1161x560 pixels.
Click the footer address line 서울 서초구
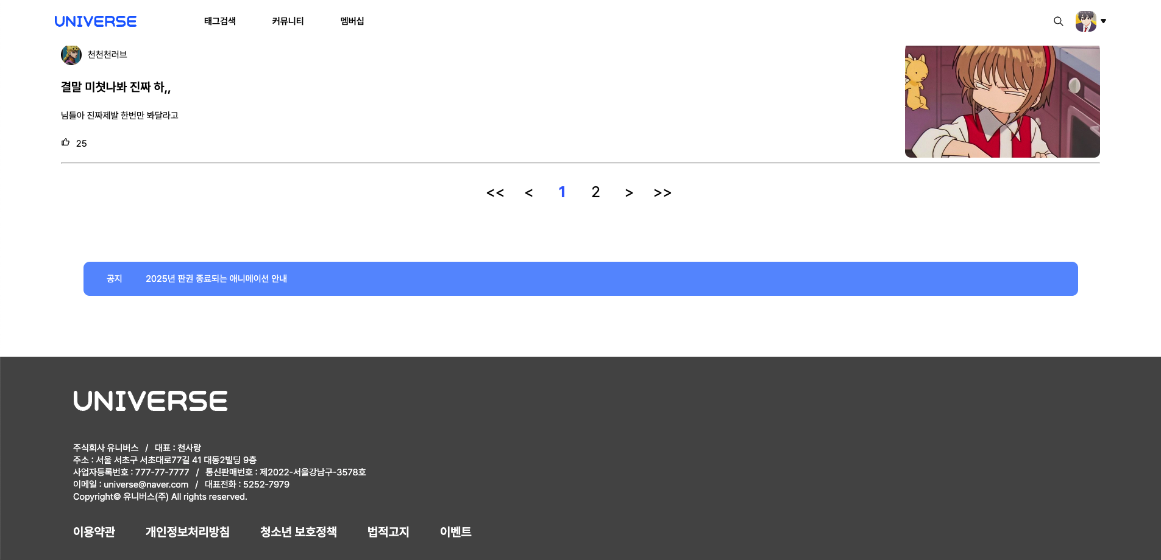pos(165,460)
